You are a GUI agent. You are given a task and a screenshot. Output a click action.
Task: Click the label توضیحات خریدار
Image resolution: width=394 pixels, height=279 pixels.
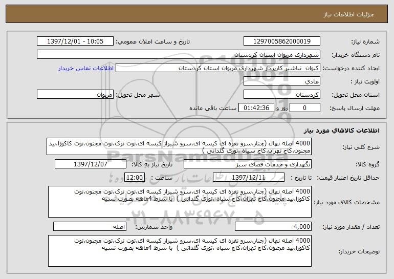click(x=359, y=251)
